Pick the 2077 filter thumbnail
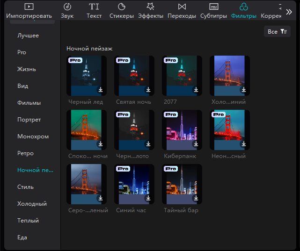Screen dimensions: 300x251 pyautogui.click(x=182, y=75)
